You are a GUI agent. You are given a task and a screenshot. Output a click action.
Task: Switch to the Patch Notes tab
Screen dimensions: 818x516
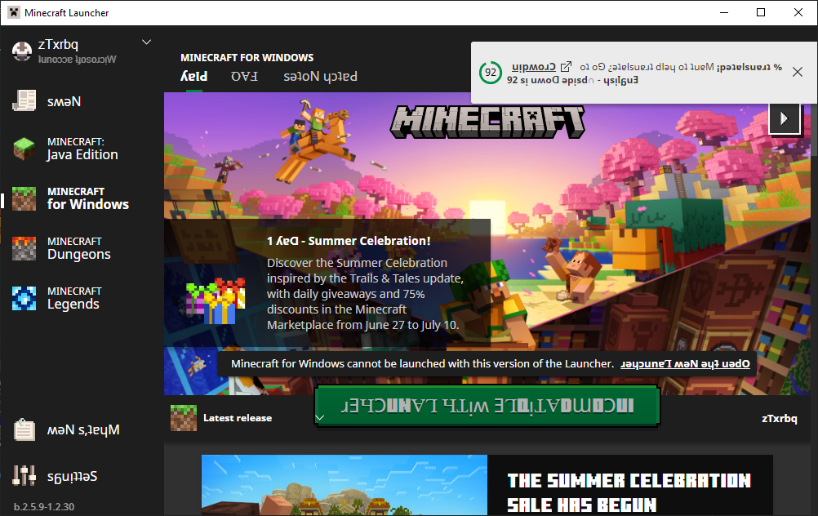point(320,77)
